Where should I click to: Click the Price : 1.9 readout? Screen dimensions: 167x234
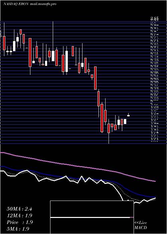(20, 222)
